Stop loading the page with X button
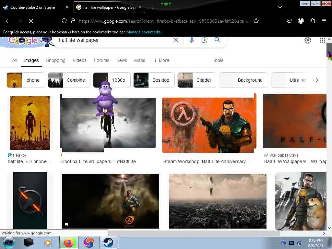This screenshot has height=249, width=332. [31, 21]
